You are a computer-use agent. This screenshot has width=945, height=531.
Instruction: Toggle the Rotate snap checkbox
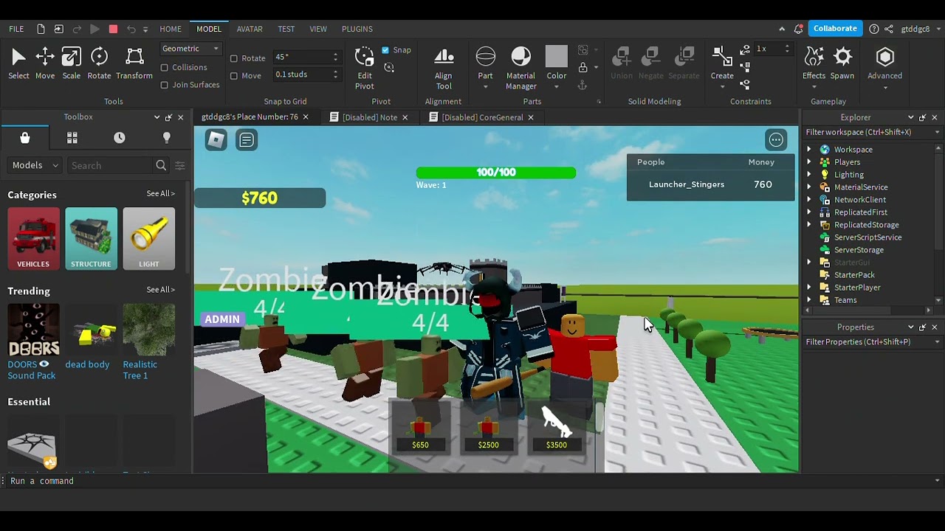234,58
